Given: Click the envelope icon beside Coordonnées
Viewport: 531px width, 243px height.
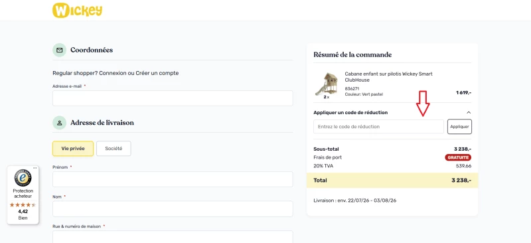Looking at the screenshot, I should pyautogui.click(x=59, y=50).
